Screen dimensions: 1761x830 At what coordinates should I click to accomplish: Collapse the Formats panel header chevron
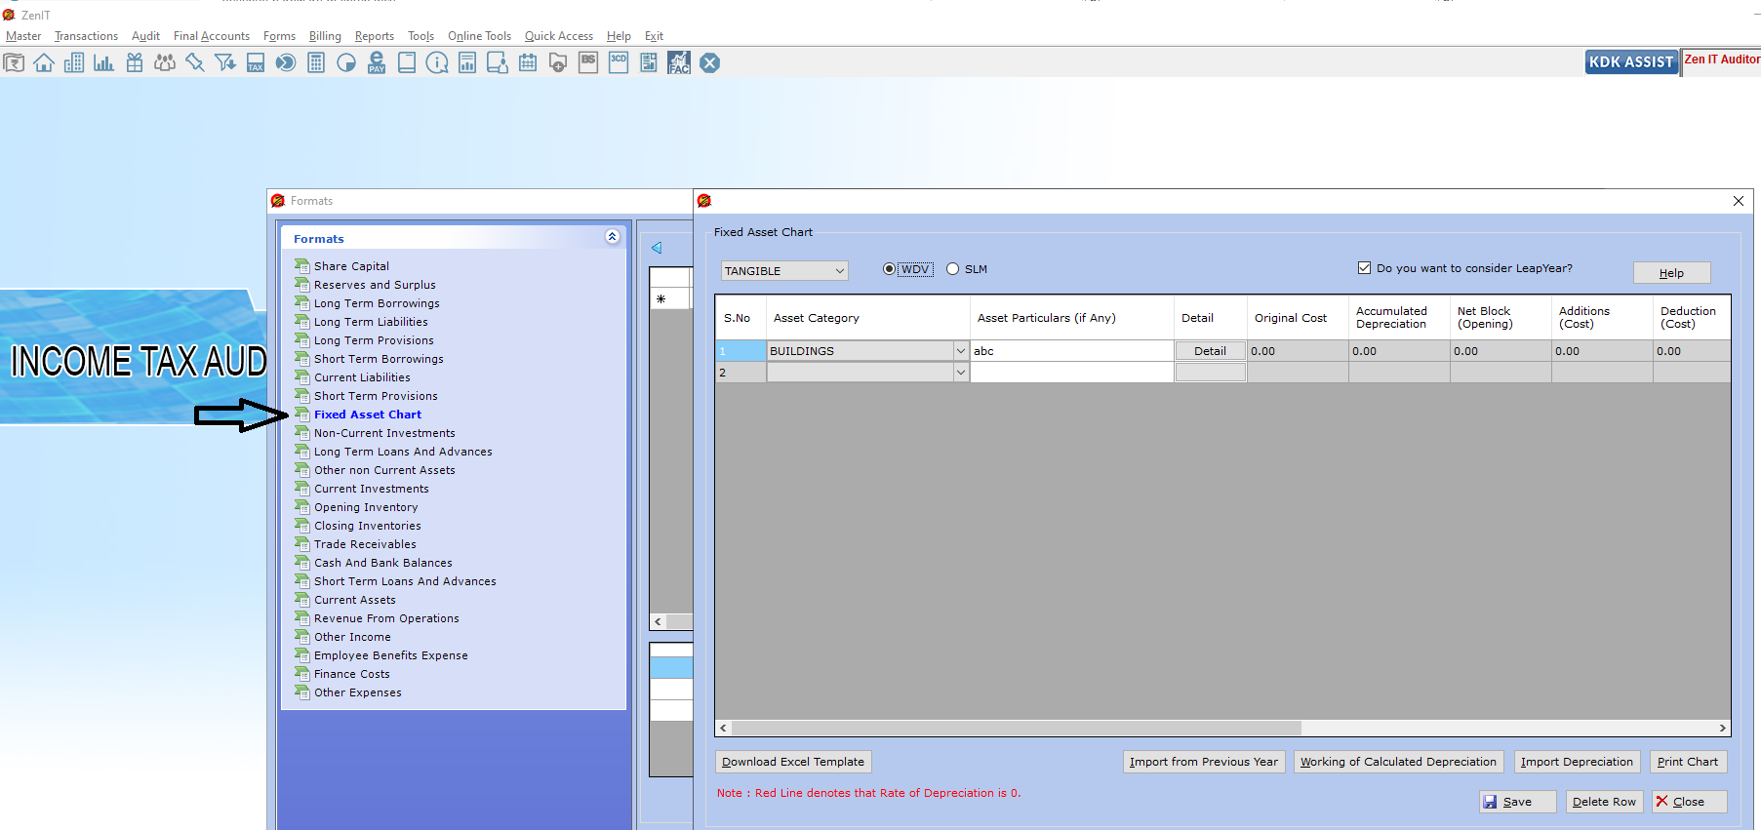coord(612,237)
